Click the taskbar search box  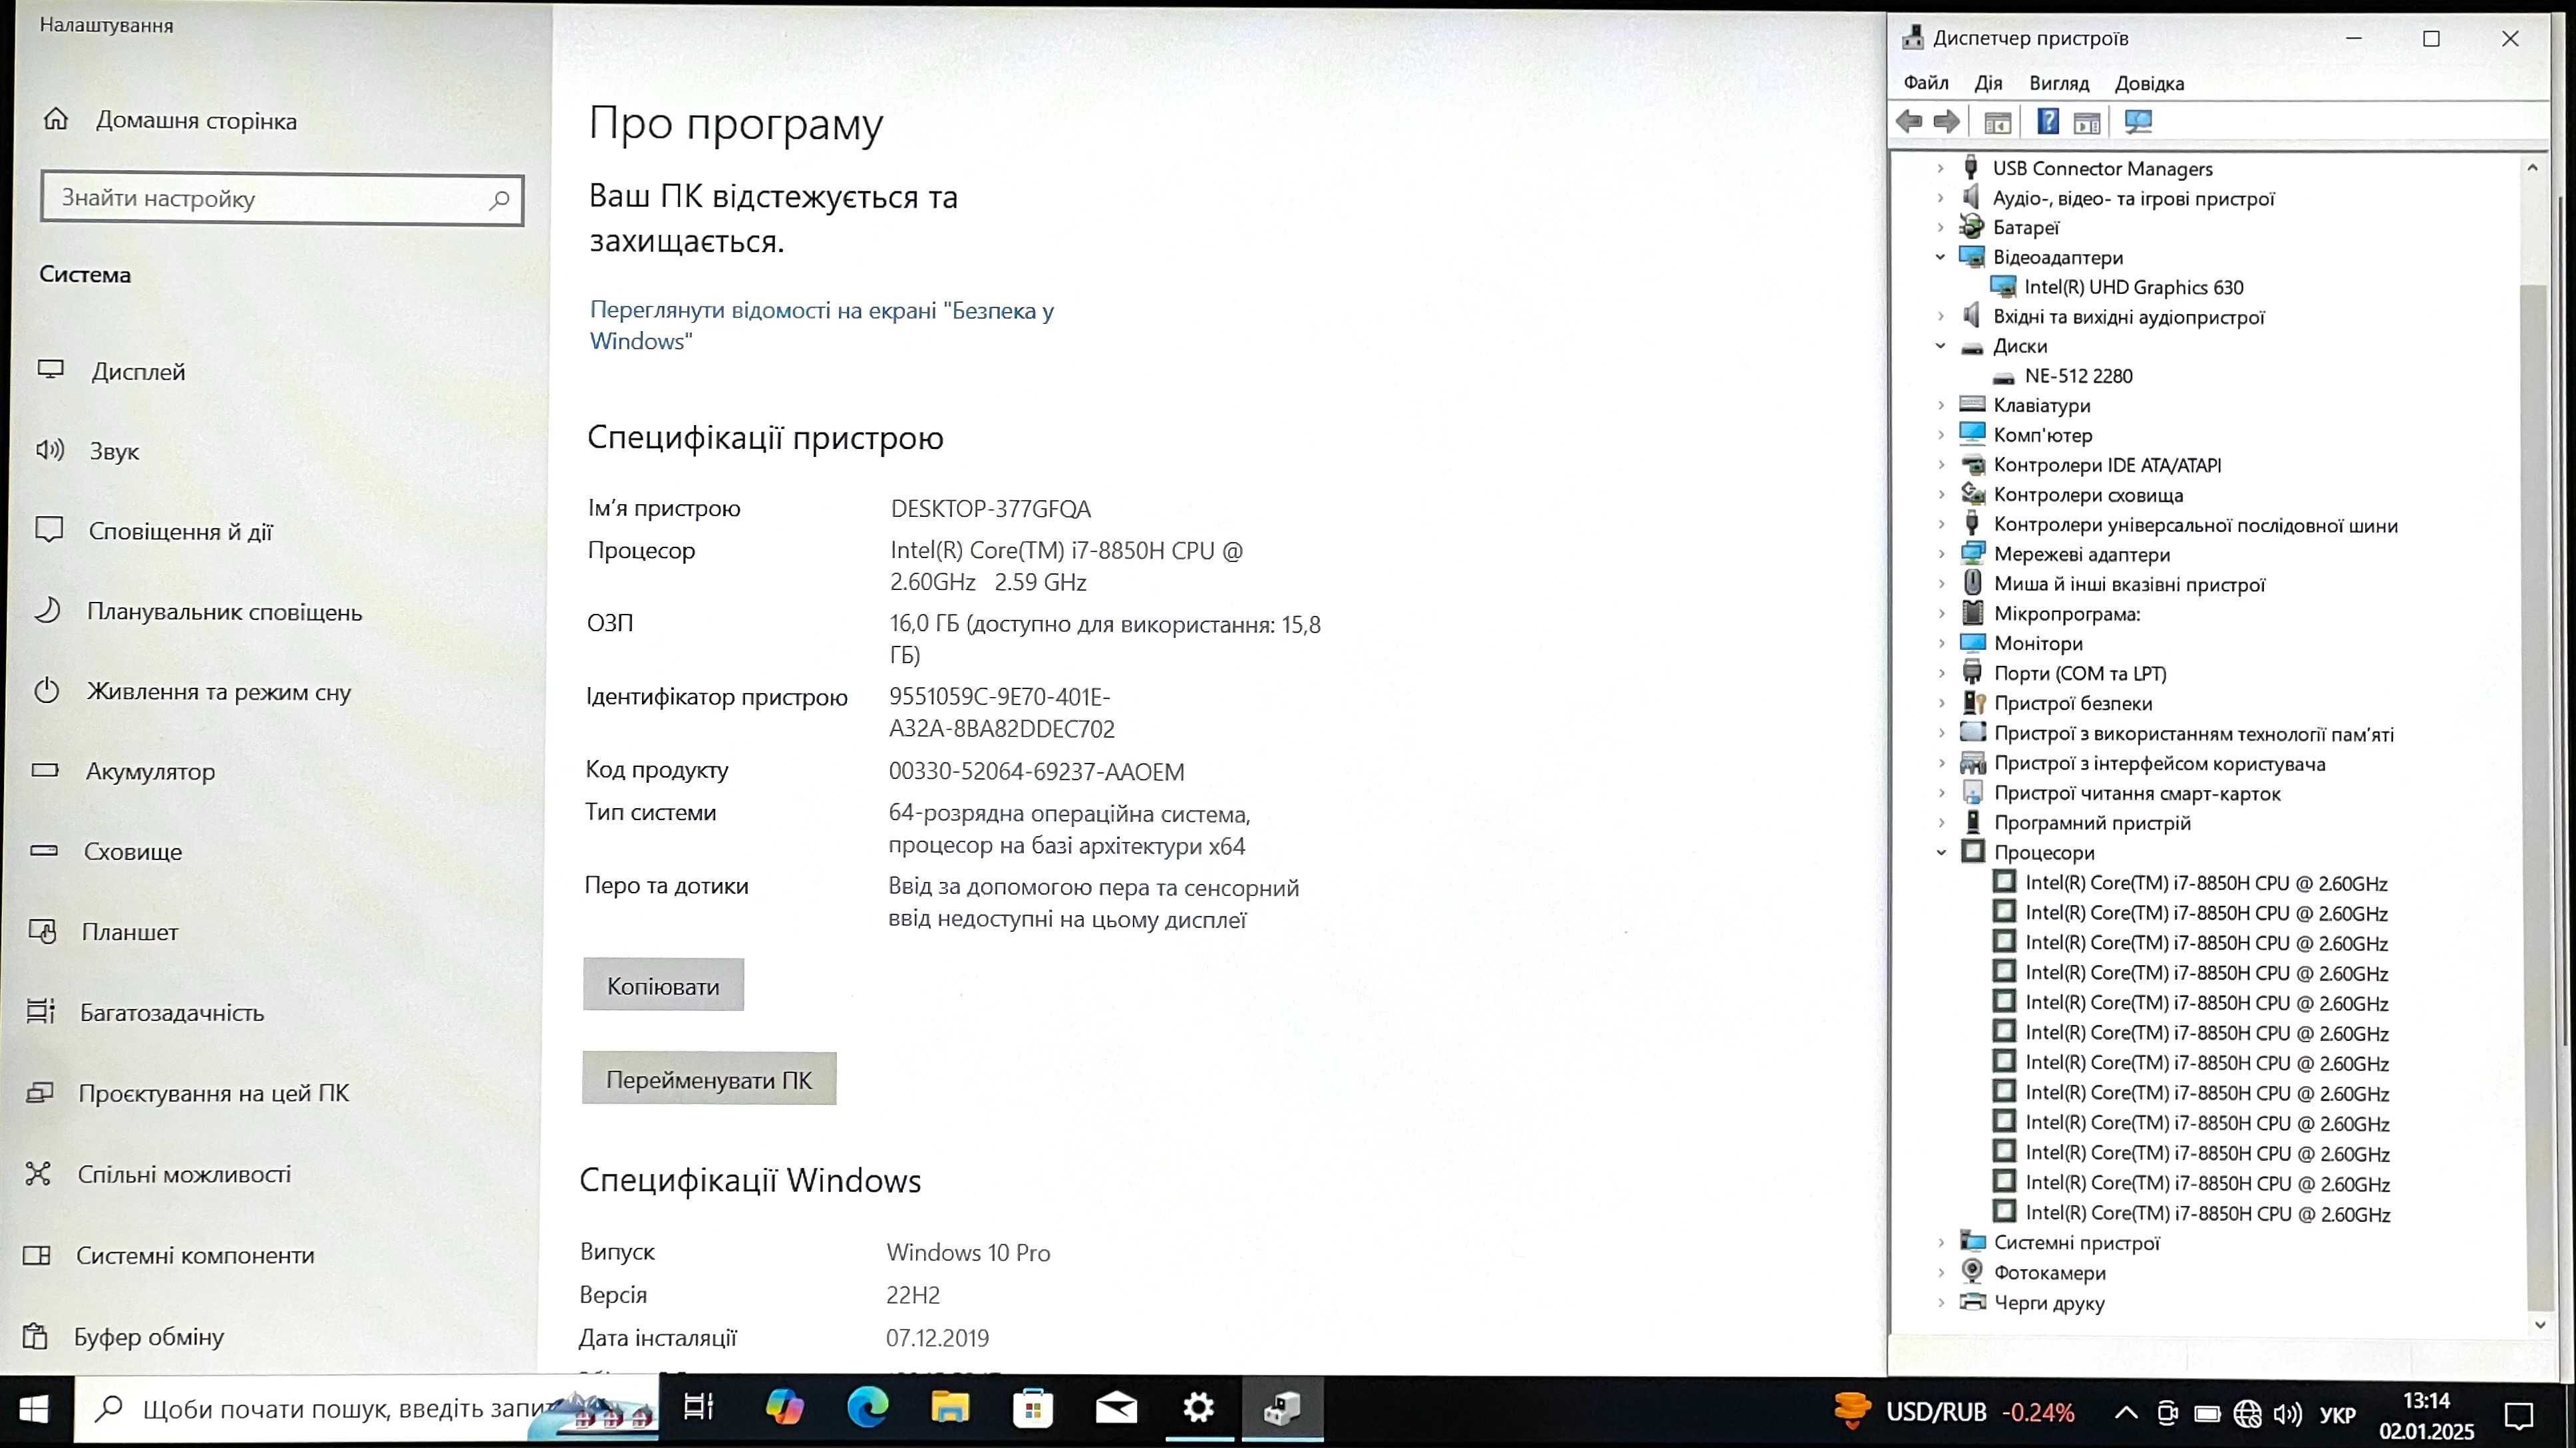click(366, 1409)
